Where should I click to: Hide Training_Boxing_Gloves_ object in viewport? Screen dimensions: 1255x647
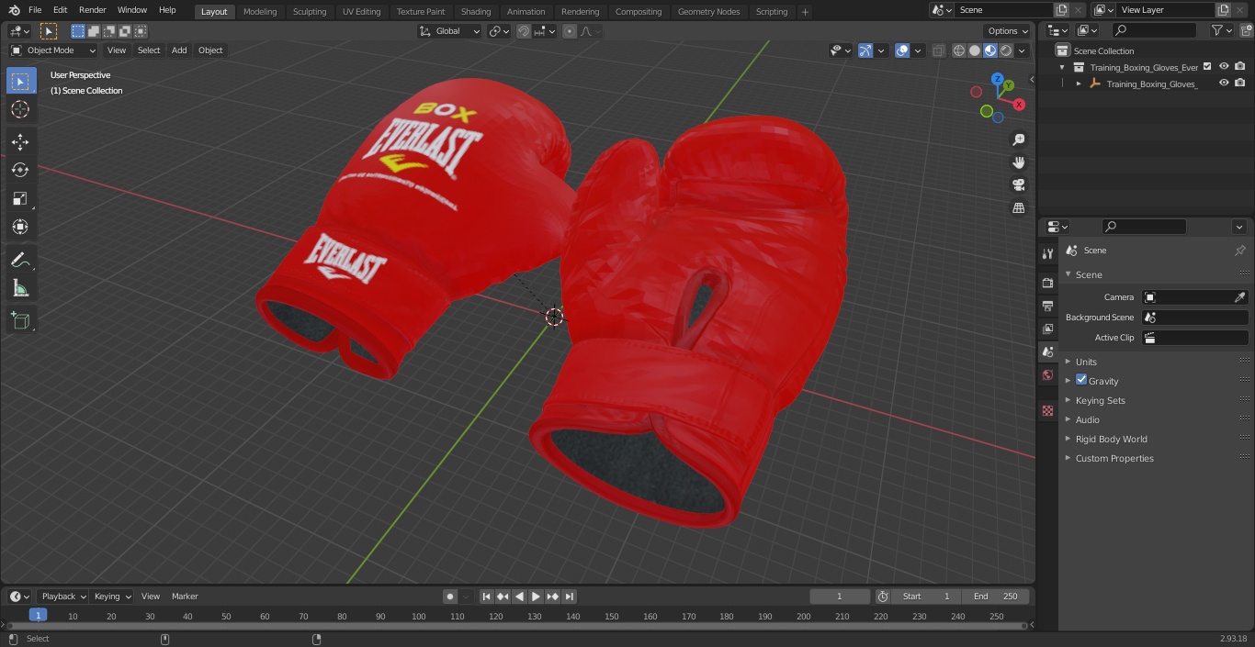[1224, 83]
